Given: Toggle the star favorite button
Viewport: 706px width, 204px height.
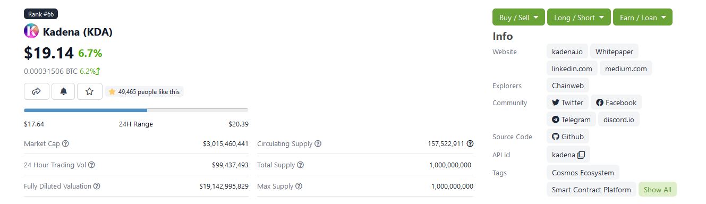Looking at the screenshot, I should tap(90, 91).
